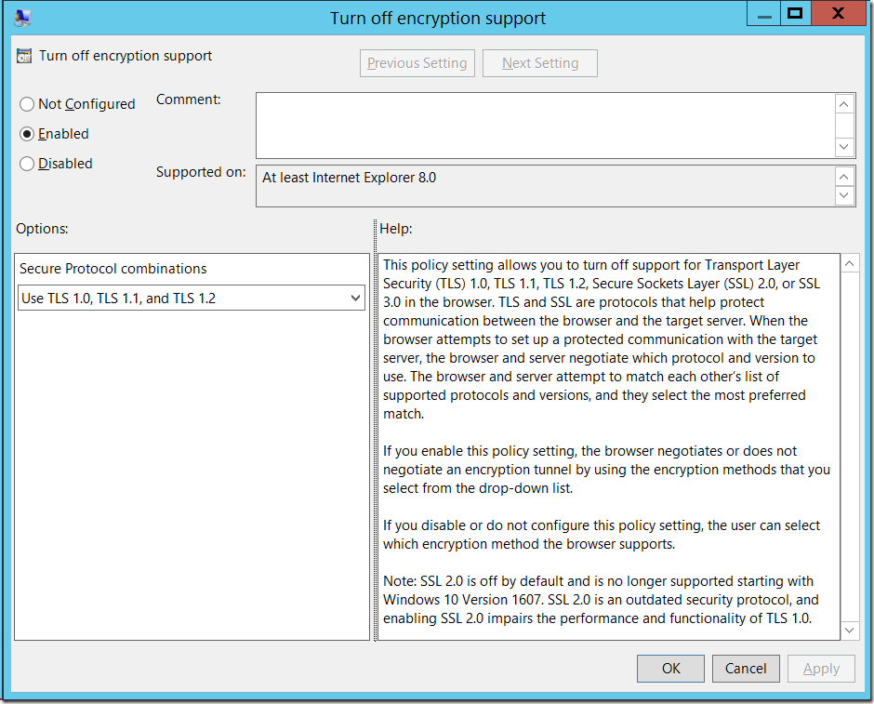
Task: Maximize the Turn off encryption support window
Action: point(794,13)
